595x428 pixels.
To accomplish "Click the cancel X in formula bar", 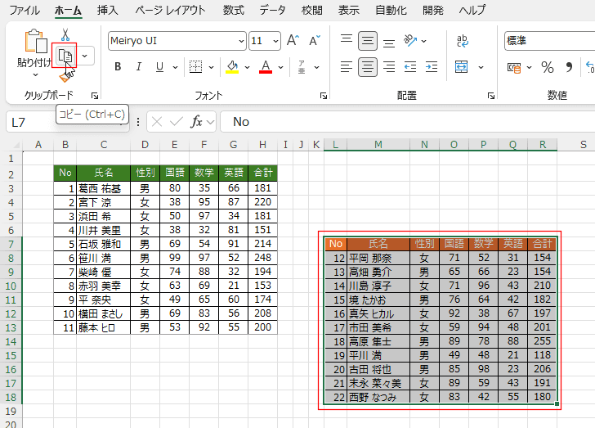I will 157,122.
